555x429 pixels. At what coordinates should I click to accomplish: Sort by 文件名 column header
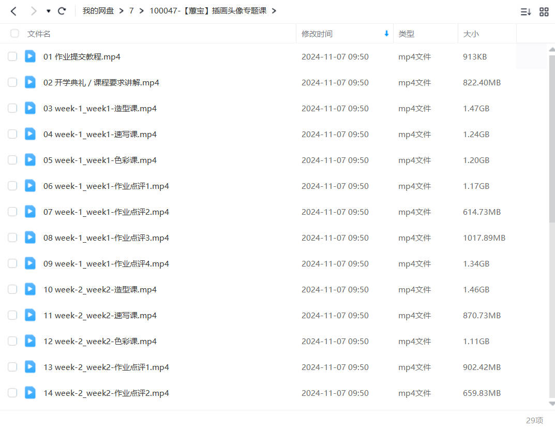[39, 34]
